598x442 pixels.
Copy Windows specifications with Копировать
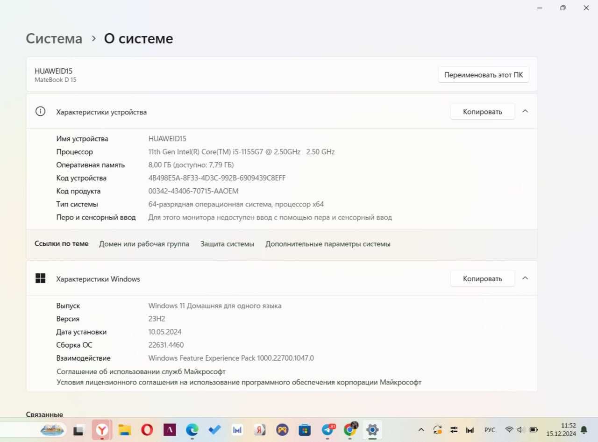[x=483, y=278]
